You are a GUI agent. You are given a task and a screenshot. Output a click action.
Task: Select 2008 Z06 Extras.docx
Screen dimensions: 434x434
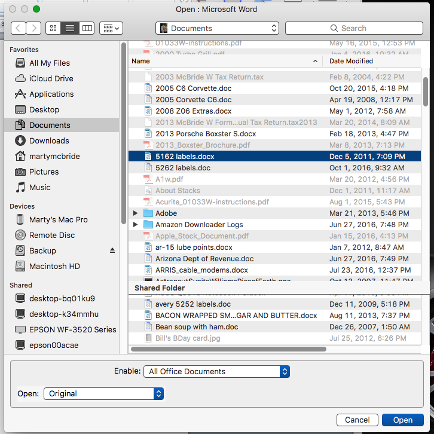(x=274, y=111)
